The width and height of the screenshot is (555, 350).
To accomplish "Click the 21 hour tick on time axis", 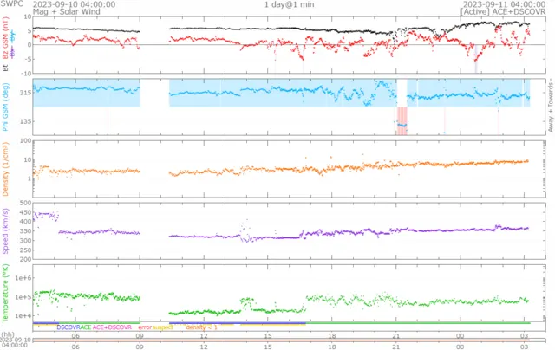I will [395, 334].
